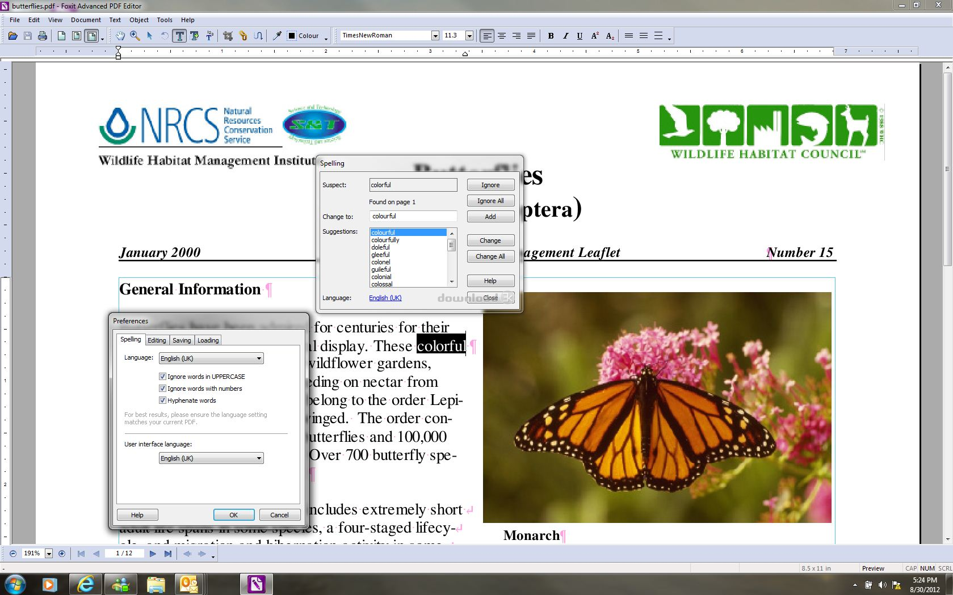Print the butterflies.pdf document
This screenshot has width=953, height=595.
[42, 36]
